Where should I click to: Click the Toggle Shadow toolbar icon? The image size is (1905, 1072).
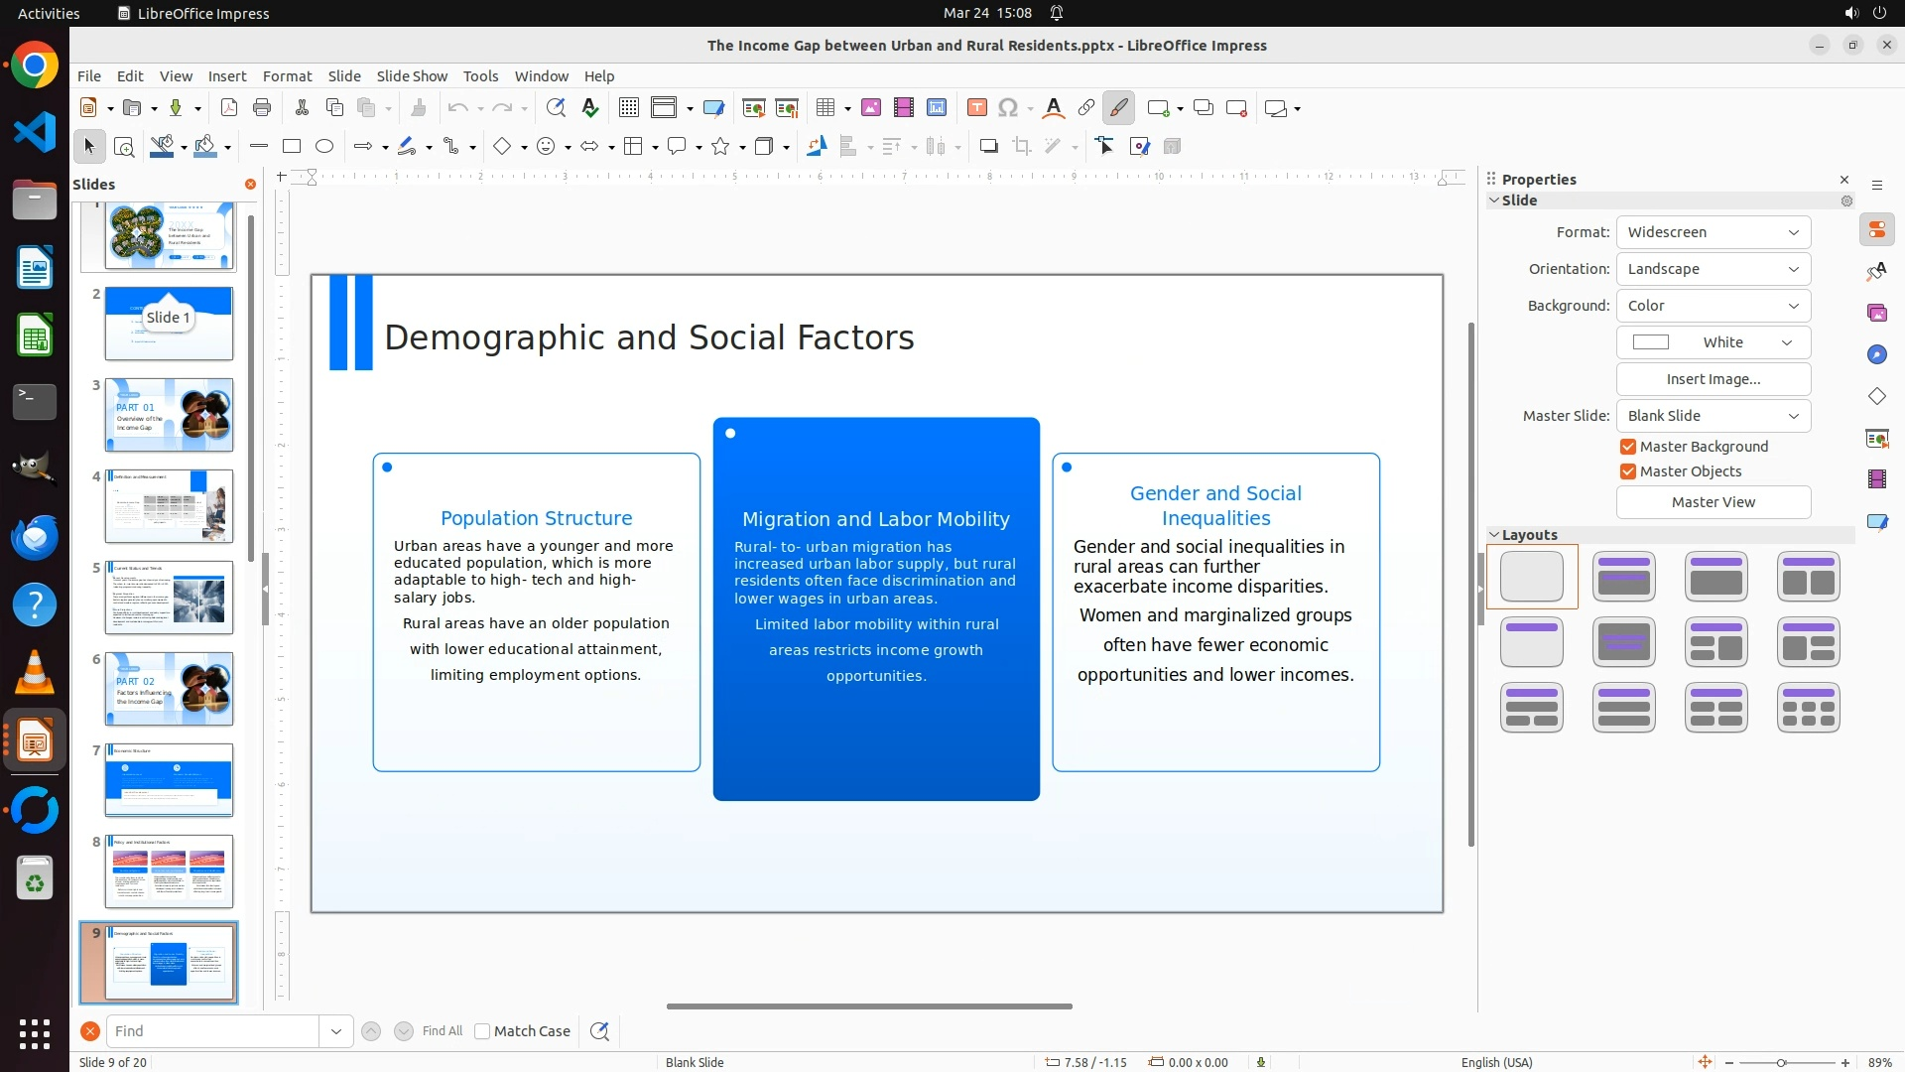988,147
